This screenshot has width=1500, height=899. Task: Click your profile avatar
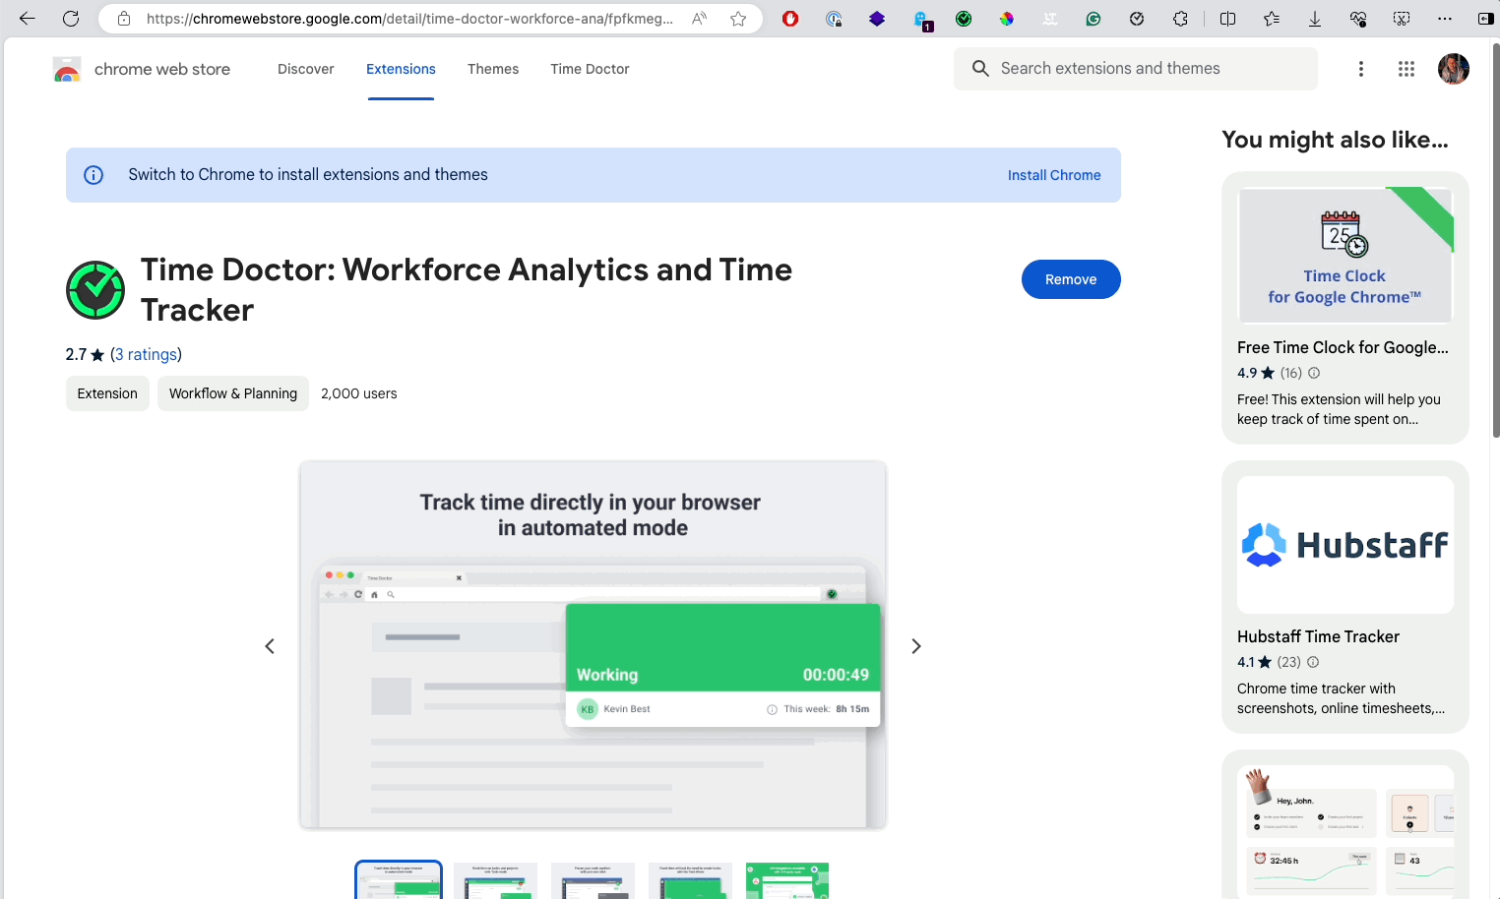tap(1453, 69)
